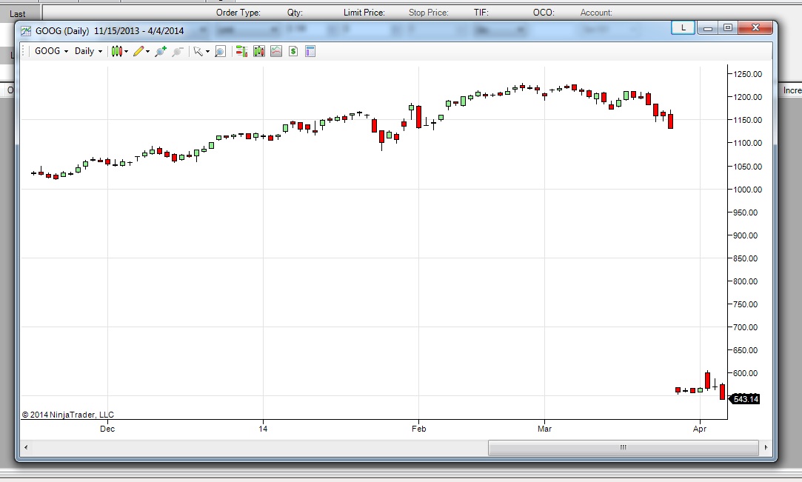Click the Account label
The height and width of the screenshot is (482, 802).
click(x=596, y=13)
